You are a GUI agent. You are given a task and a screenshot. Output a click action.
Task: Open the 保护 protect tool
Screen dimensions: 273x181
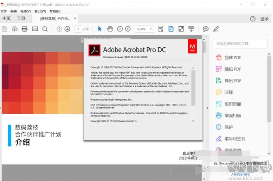tap(224, 127)
